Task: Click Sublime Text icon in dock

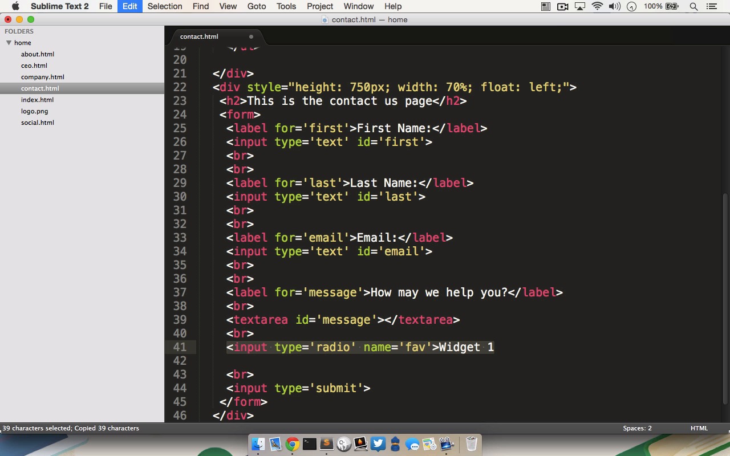Action: 327,444
